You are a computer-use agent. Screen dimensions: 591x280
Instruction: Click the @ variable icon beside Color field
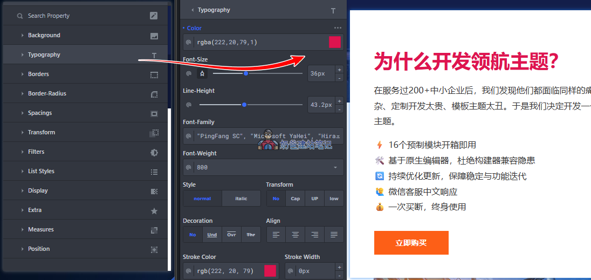(x=188, y=42)
